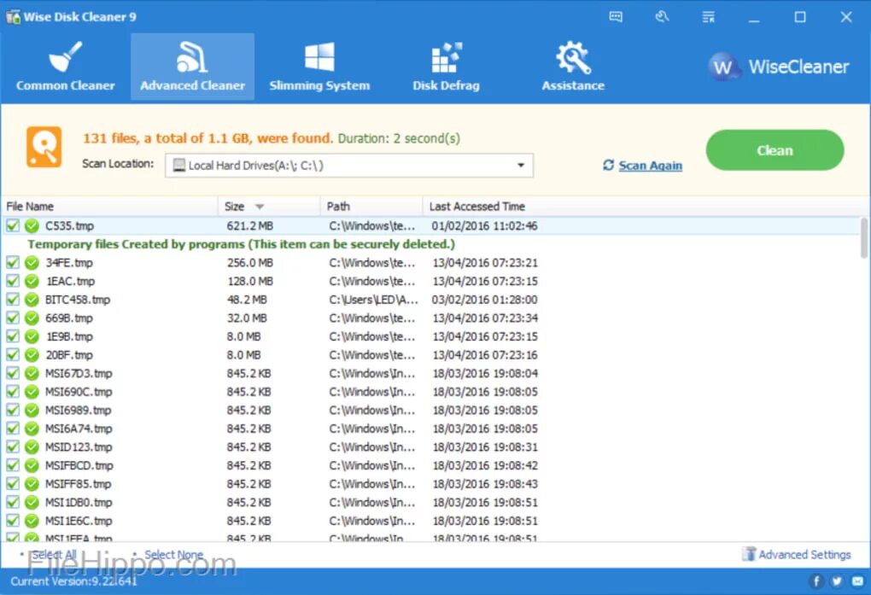Uncheck the MSI690C.tmp checkbox

(x=13, y=391)
